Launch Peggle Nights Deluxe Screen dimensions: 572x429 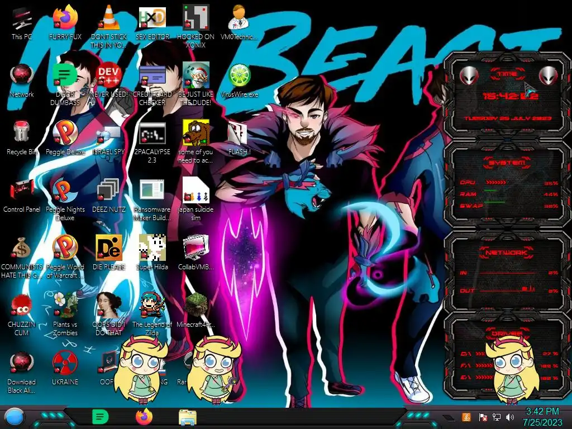65,199
